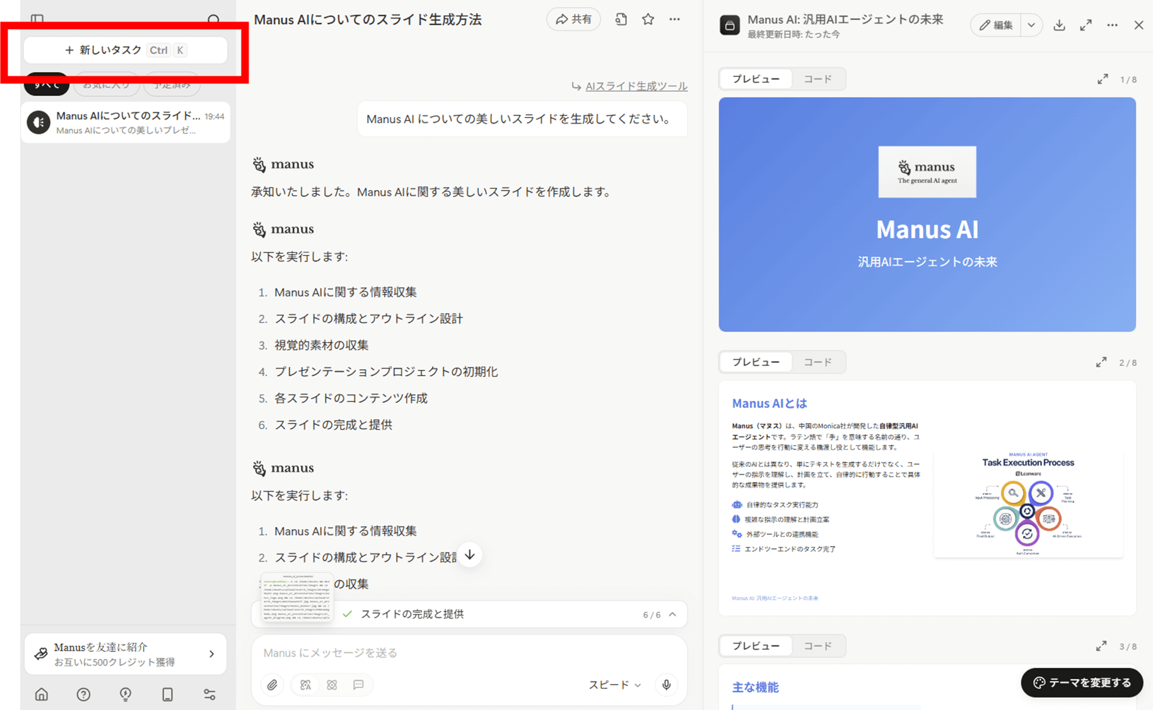Click the 編集 edit button

tap(996, 25)
